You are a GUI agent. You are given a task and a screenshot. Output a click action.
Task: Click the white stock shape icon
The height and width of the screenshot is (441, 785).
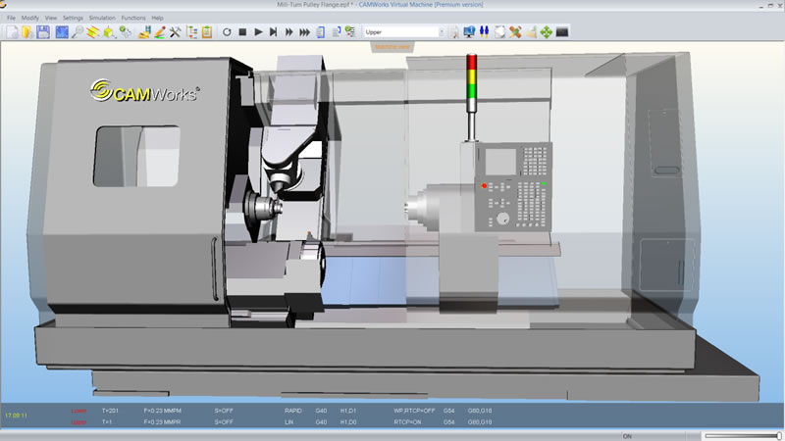[x=499, y=32]
